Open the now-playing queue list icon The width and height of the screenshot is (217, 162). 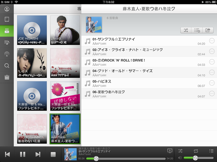211,151
